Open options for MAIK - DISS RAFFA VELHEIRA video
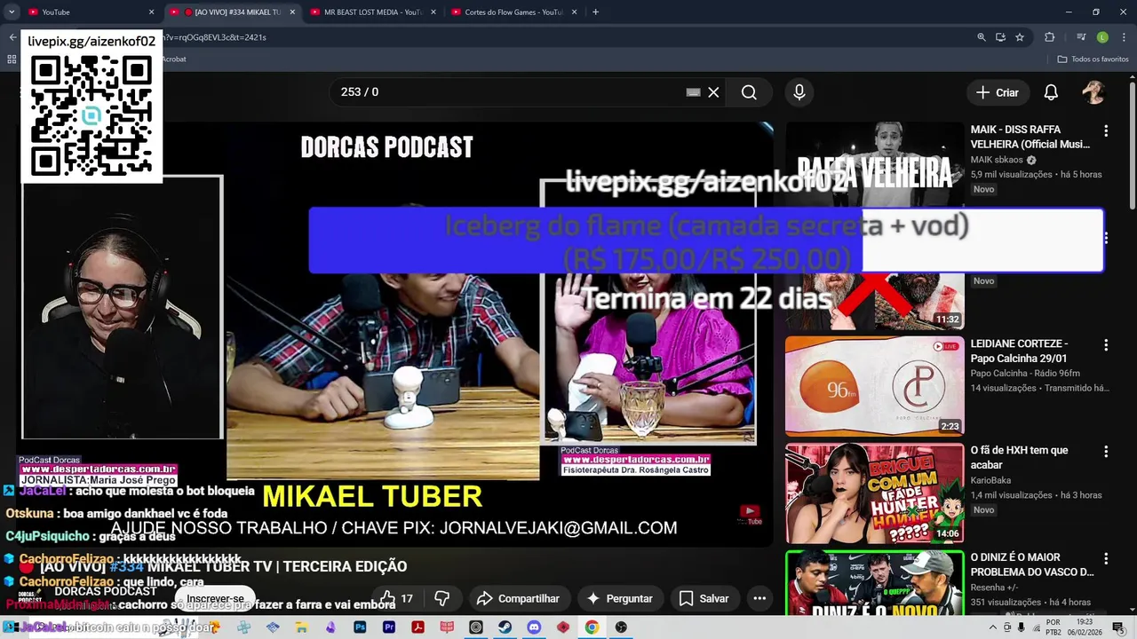This screenshot has width=1137, height=639. [1106, 130]
